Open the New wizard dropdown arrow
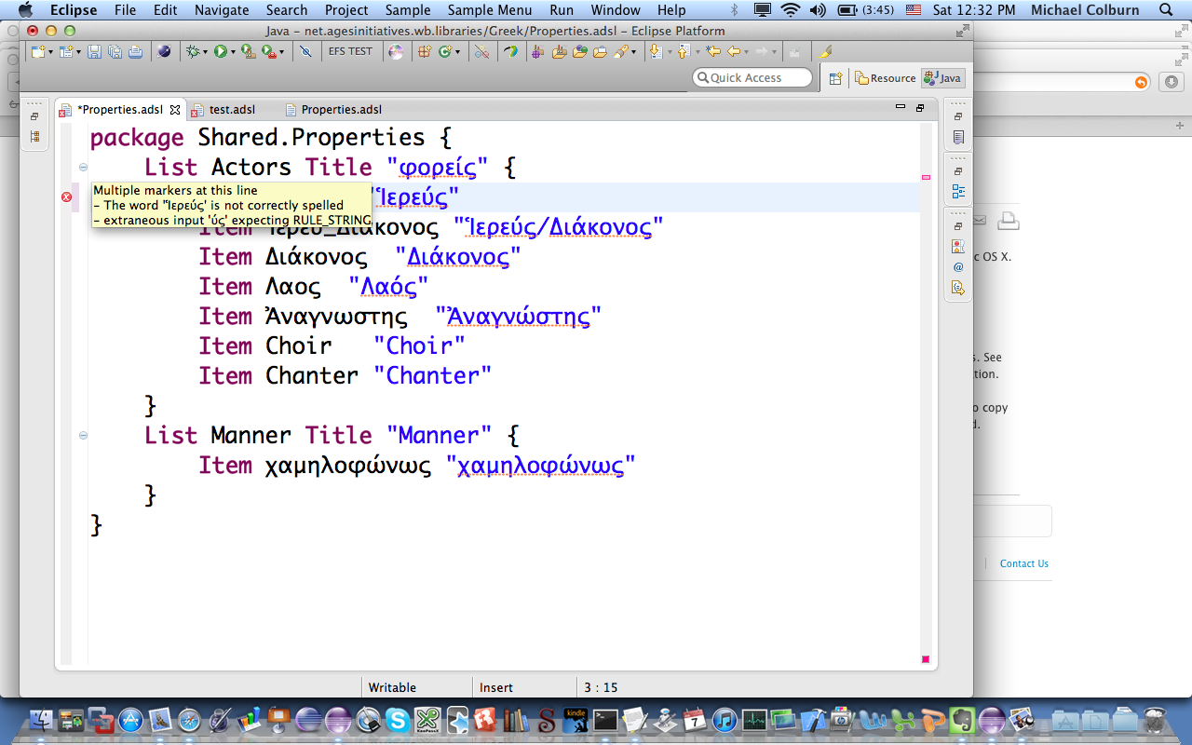This screenshot has height=745, width=1192. pos(50,52)
